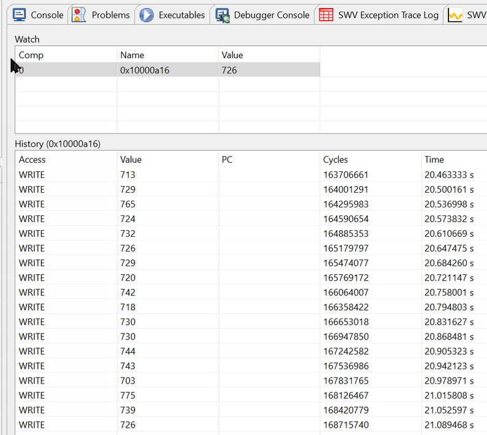Select history row with value 720

tap(251, 278)
